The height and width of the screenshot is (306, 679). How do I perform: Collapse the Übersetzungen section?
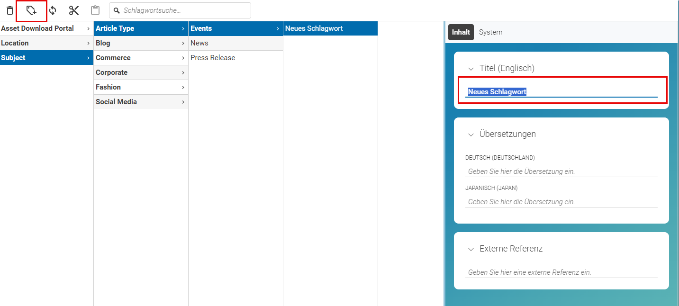coord(471,135)
